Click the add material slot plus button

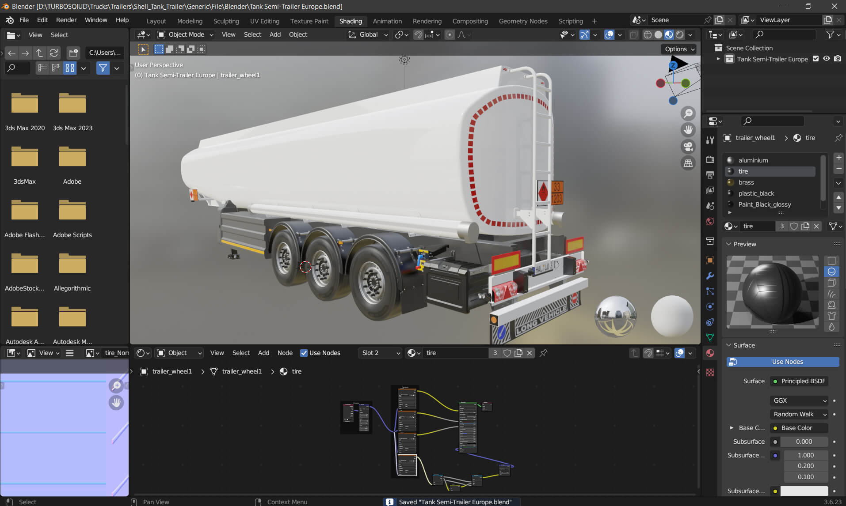click(838, 158)
